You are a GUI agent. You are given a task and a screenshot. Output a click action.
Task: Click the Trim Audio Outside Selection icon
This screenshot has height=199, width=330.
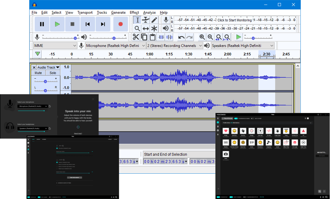point(161,37)
